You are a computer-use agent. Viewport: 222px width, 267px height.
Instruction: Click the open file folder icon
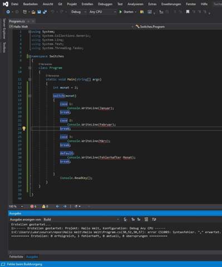33,12
